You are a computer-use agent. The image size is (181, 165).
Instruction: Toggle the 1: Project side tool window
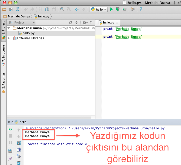(4, 30)
